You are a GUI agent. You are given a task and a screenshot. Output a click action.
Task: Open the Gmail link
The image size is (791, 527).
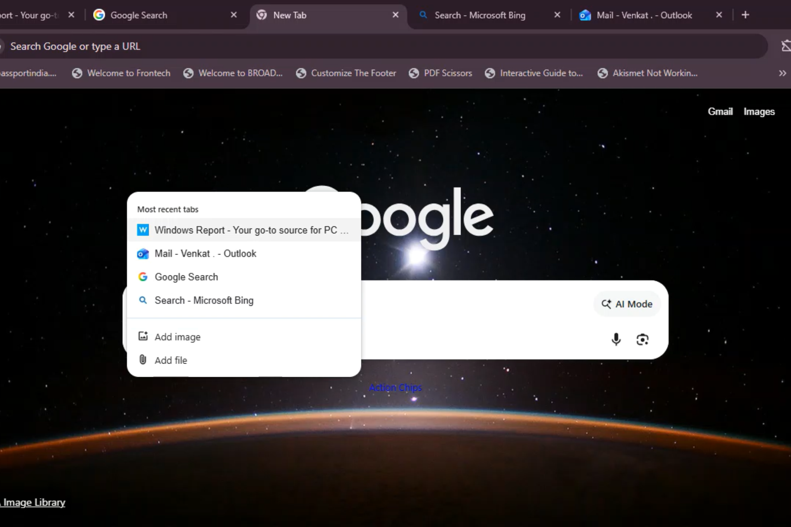point(720,111)
